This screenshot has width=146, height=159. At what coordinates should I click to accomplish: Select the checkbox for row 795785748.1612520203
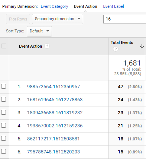pos(4,152)
